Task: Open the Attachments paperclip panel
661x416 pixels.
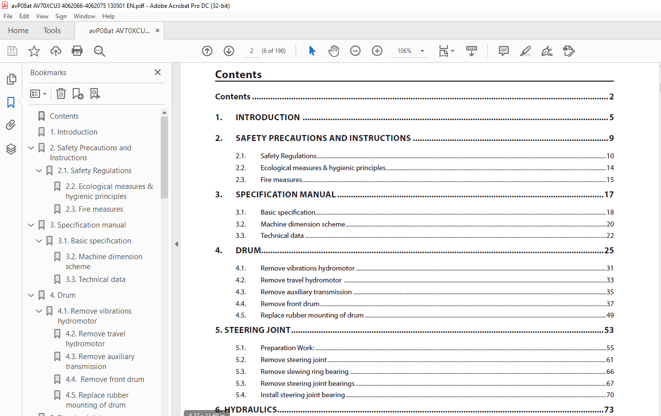Action: click(x=11, y=125)
